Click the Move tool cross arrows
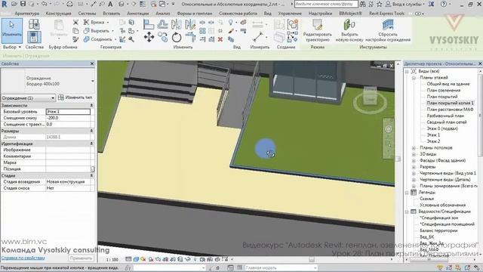Image resolution: width=483 pixels, height=272 pixels. (149, 38)
